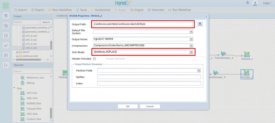Open the database icon in the left sidebar
This screenshot has width=275, height=123.
tap(6, 16)
